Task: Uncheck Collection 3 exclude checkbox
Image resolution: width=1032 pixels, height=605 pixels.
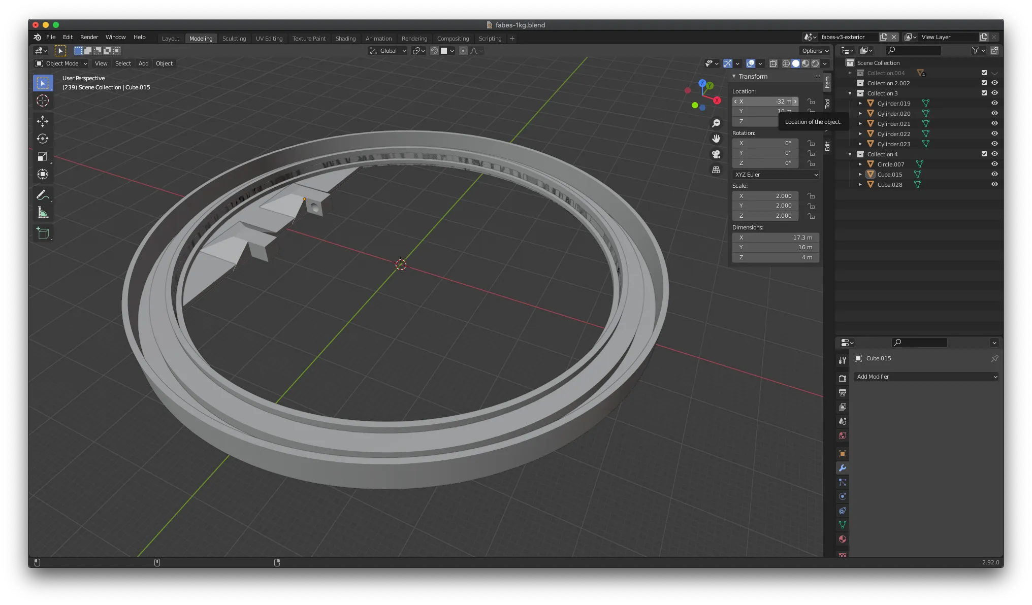Action: pyautogui.click(x=984, y=93)
